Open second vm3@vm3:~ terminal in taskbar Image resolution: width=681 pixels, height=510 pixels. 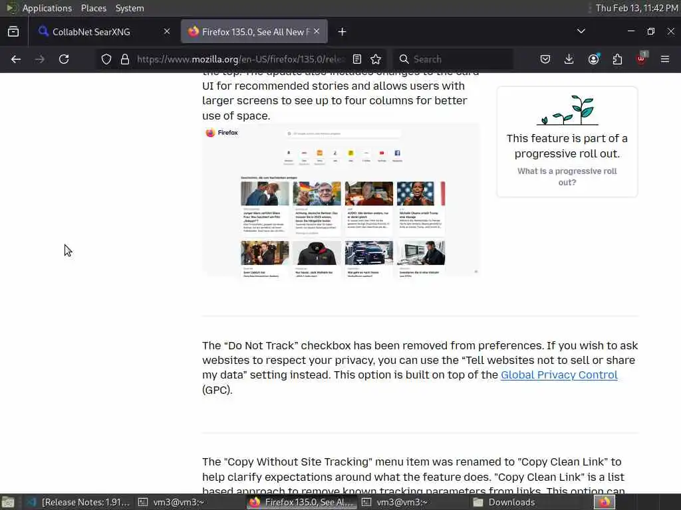click(x=395, y=502)
